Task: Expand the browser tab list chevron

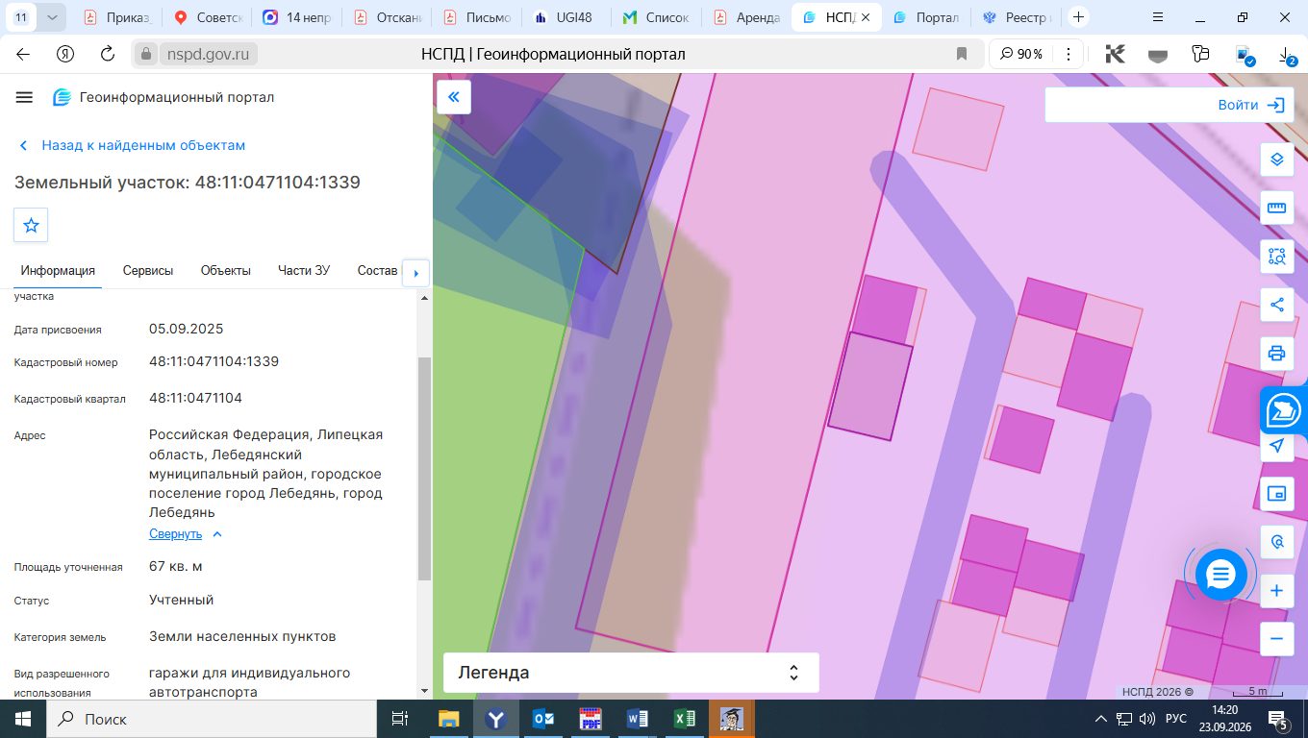Action: (x=52, y=17)
